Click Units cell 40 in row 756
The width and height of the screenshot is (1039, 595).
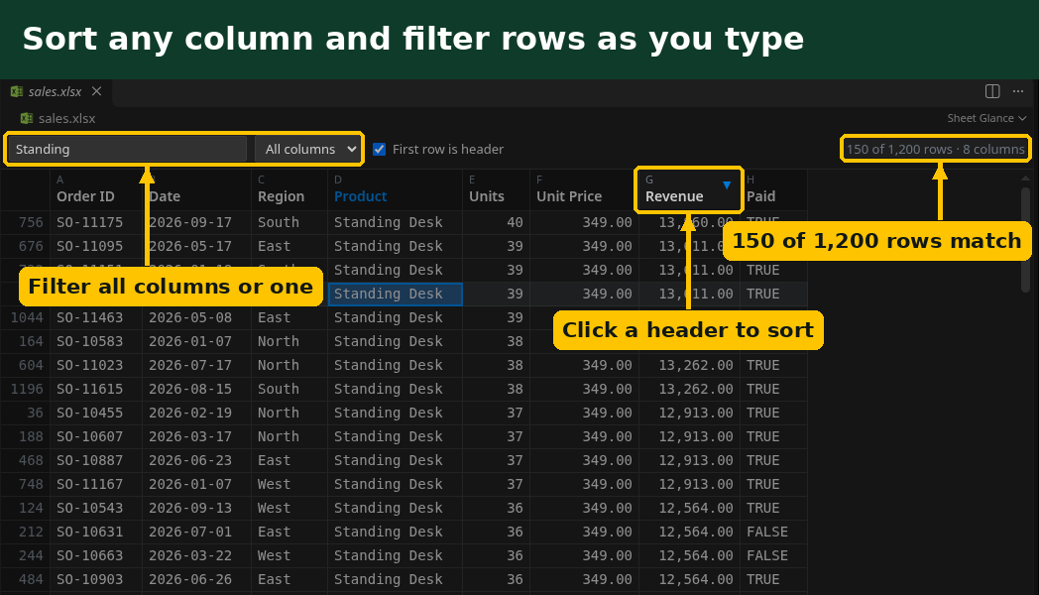[496, 222]
